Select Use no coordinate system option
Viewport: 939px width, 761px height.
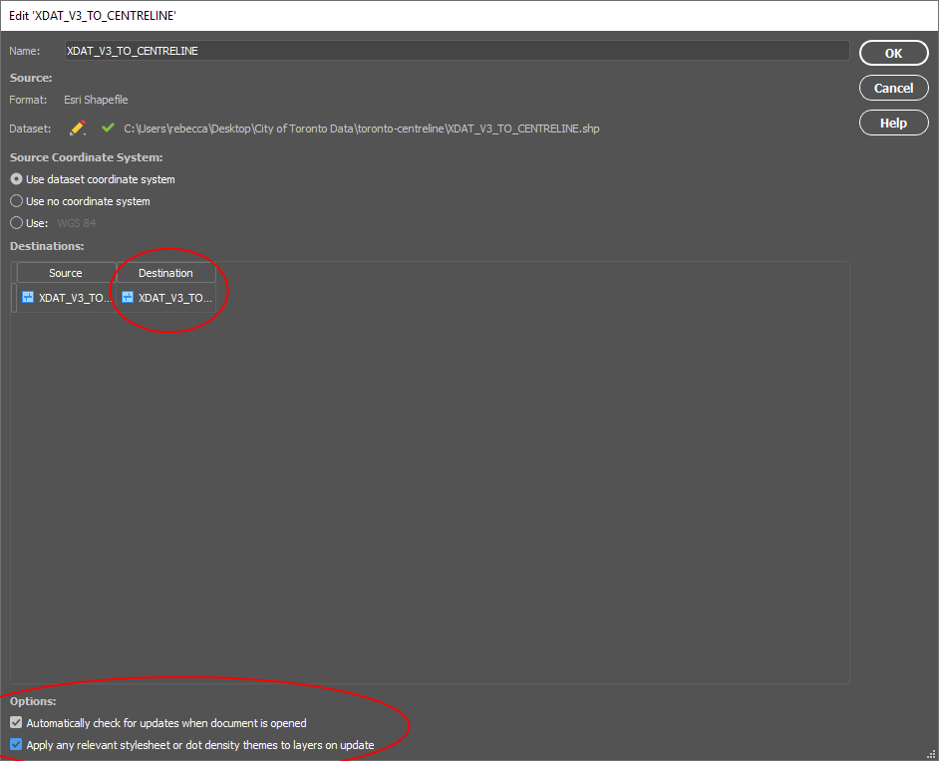16,201
